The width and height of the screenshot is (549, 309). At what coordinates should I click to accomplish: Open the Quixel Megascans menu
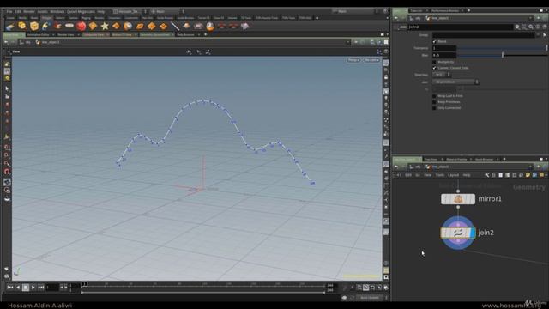click(81, 11)
